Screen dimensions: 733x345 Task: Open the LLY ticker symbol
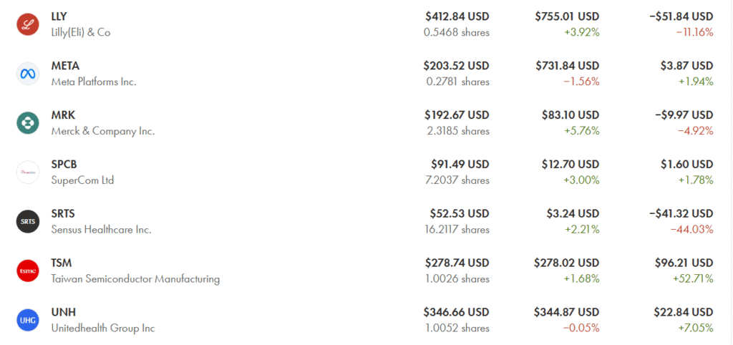click(x=59, y=16)
